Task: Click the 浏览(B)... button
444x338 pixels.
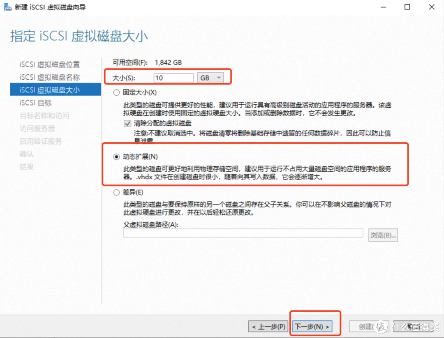Action: coord(383,235)
